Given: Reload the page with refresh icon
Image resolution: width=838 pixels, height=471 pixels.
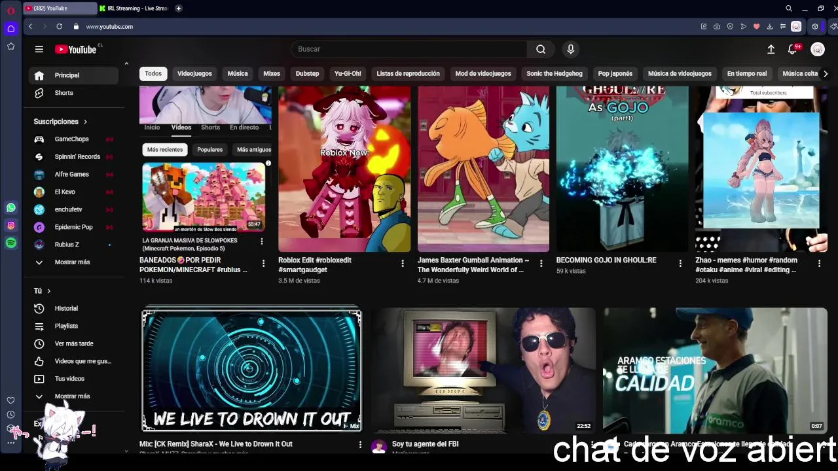Looking at the screenshot, I should (59, 26).
